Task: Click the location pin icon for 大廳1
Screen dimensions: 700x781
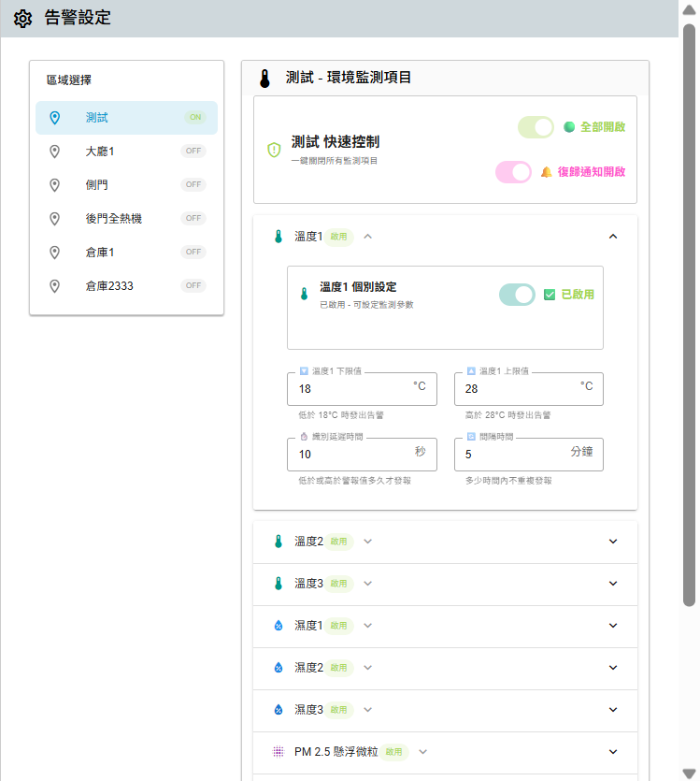Action: pyautogui.click(x=55, y=152)
